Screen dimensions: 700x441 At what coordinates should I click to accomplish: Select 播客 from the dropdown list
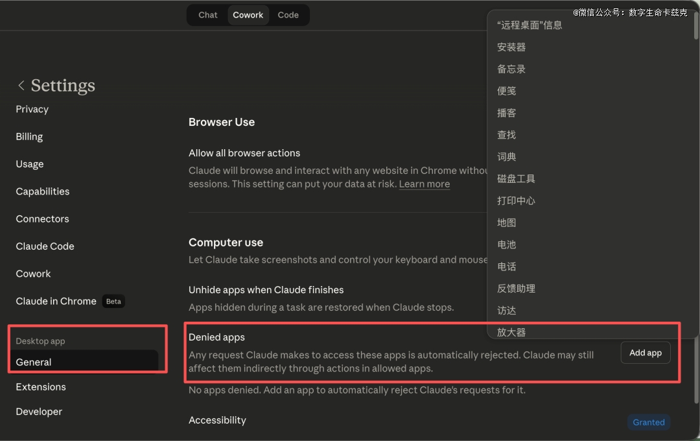[x=507, y=113]
